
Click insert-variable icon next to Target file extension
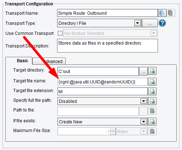152,91
